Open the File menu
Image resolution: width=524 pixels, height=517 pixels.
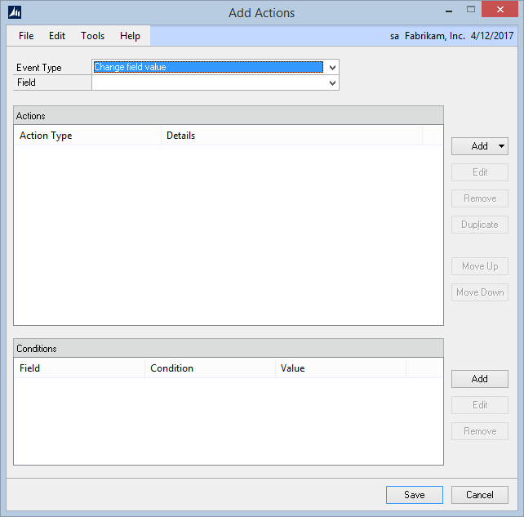[26, 36]
